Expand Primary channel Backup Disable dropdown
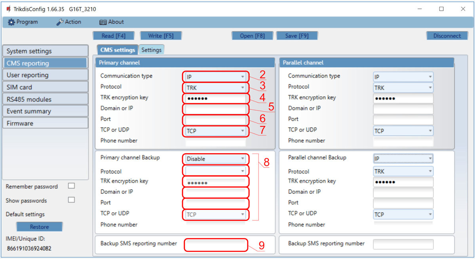 click(x=216, y=159)
